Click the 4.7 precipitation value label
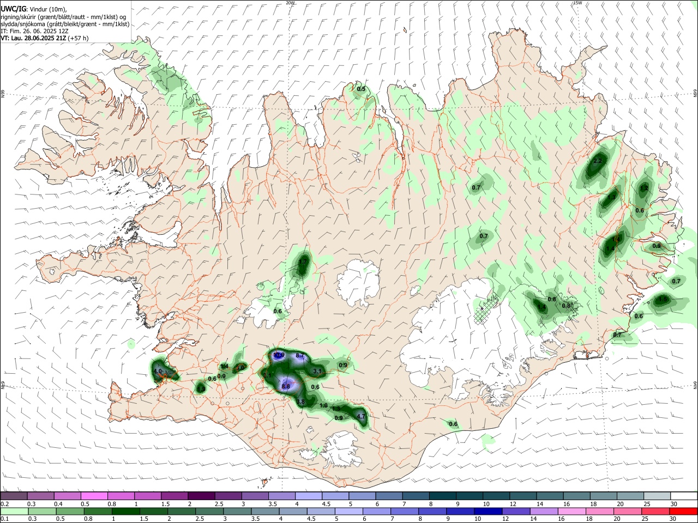 tap(360, 416)
